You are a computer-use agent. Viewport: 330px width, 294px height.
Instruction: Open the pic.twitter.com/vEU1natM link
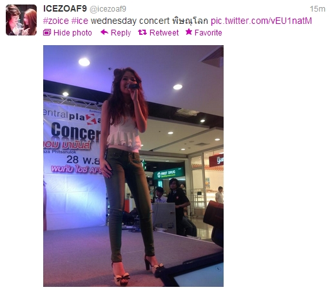coord(261,21)
